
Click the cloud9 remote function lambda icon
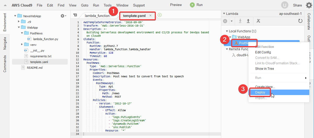[234, 55]
